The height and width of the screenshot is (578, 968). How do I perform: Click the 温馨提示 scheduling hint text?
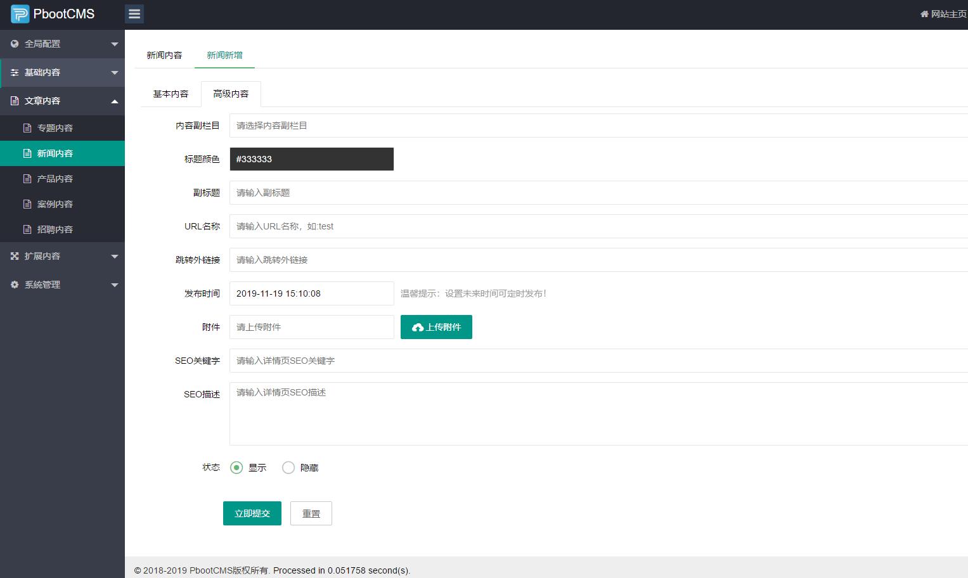tap(474, 293)
